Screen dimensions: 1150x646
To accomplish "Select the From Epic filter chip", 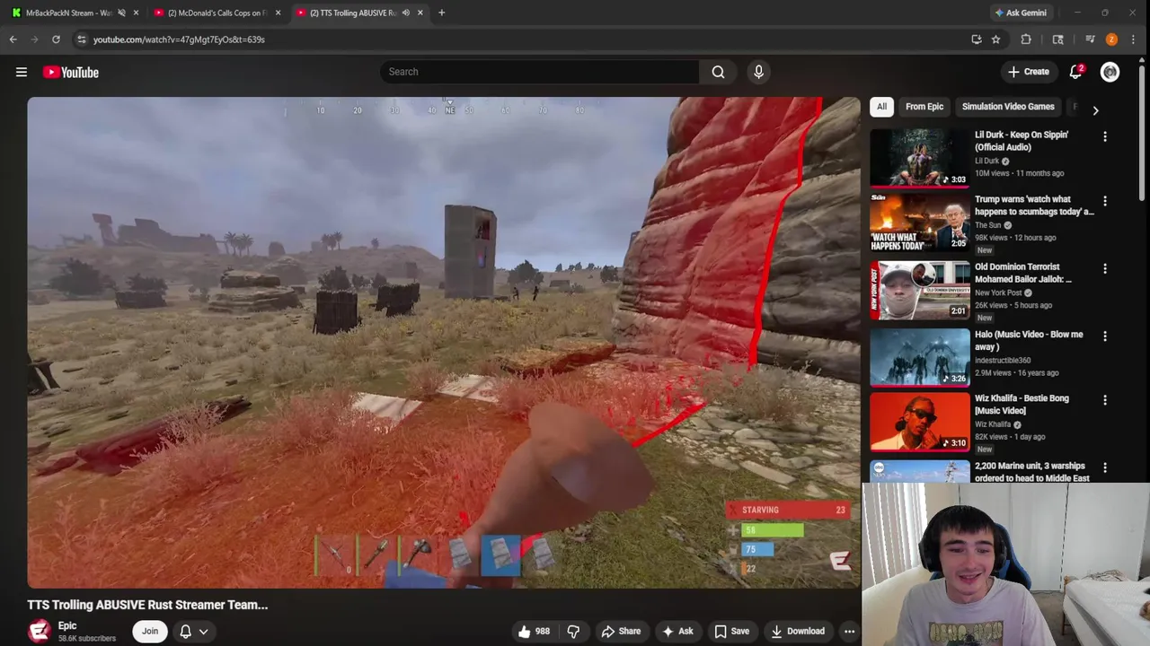I will click(924, 107).
